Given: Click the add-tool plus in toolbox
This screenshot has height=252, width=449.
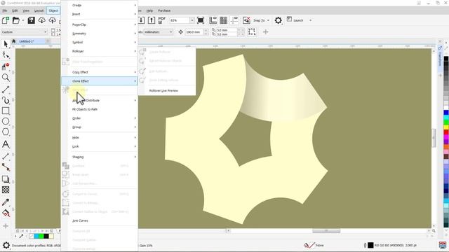Looking at the screenshot, I should (x=6, y=226).
